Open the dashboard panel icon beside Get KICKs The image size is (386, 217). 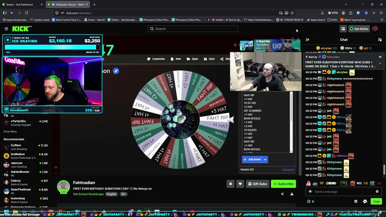pyautogui.click(x=343, y=29)
